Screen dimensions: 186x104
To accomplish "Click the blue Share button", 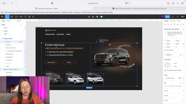I will tap(167, 17).
